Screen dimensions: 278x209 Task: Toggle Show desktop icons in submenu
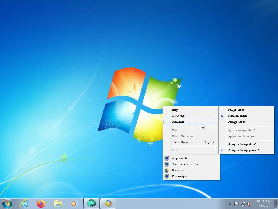click(x=246, y=144)
